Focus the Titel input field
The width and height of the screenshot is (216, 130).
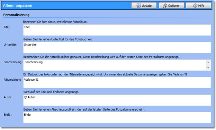117,30
